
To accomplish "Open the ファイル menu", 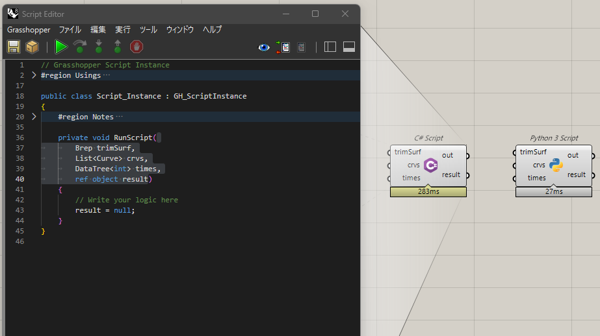I will pyautogui.click(x=70, y=30).
